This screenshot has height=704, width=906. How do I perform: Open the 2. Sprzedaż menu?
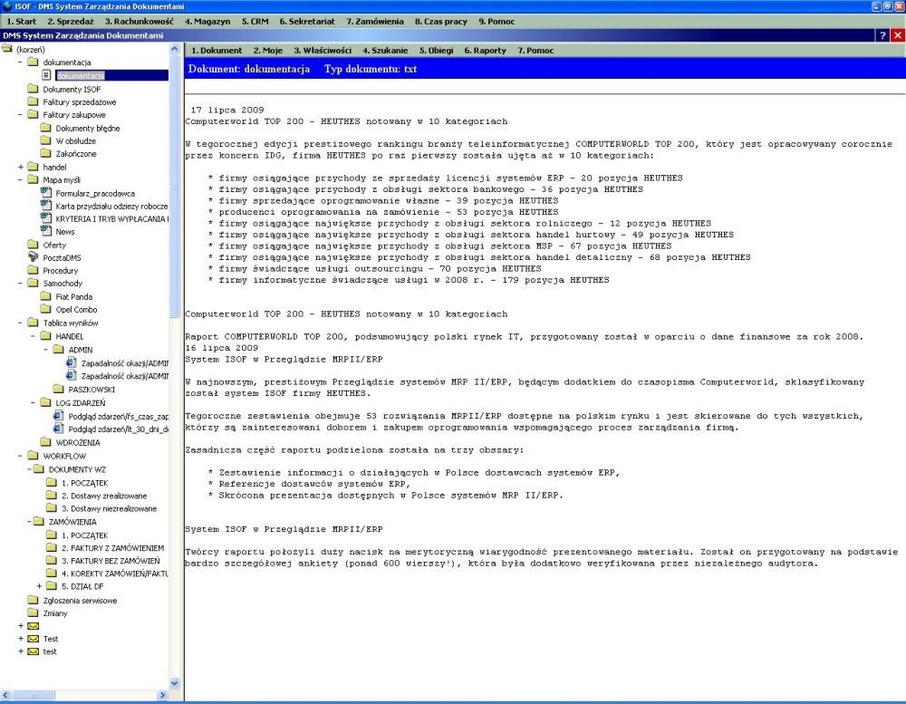[70, 22]
